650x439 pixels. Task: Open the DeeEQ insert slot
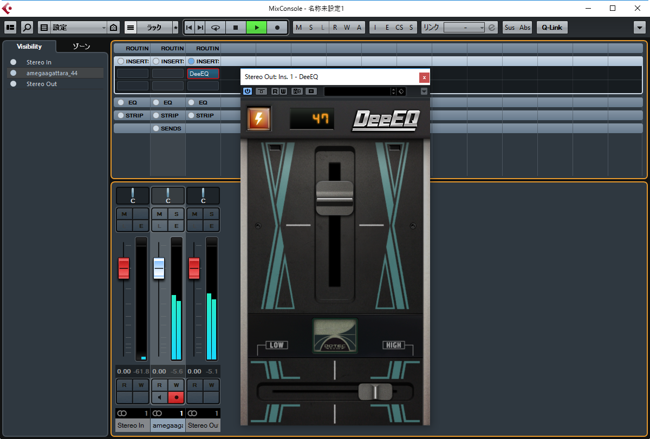coord(203,74)
